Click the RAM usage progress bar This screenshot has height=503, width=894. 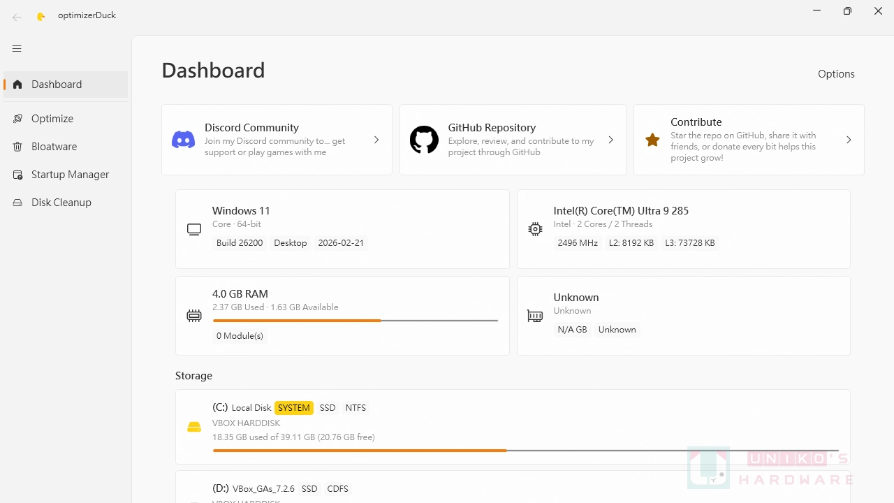[356, 321]
